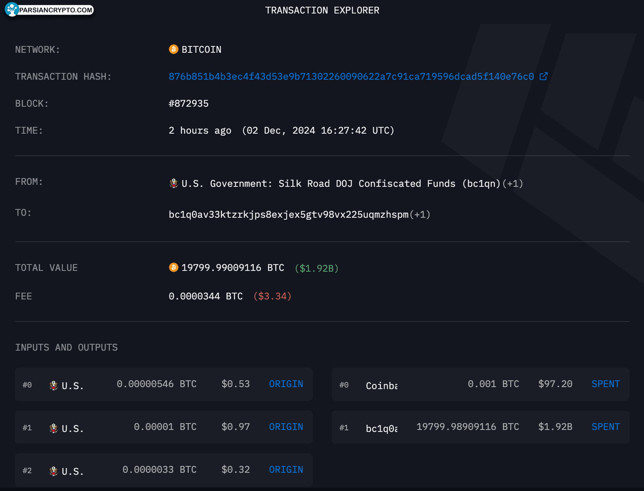Click the U.S. Government seal in FROM row
The width and height of the screenshot is (644, 491).
point(173,183)
